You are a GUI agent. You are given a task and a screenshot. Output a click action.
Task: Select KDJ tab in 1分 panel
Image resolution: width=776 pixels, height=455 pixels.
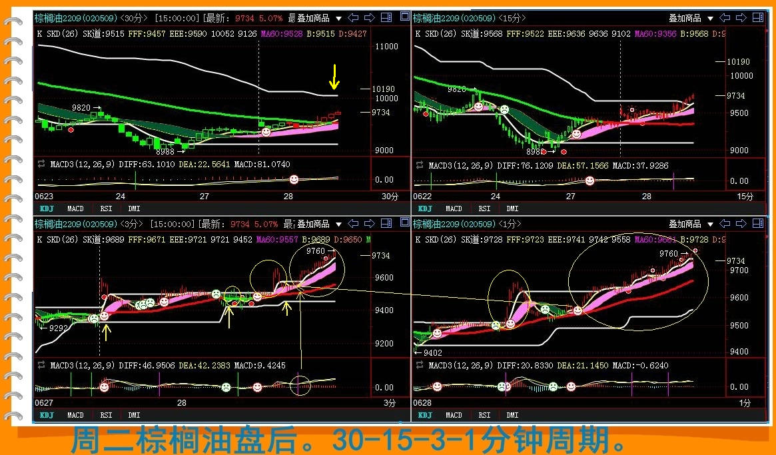tap(424, 416)
